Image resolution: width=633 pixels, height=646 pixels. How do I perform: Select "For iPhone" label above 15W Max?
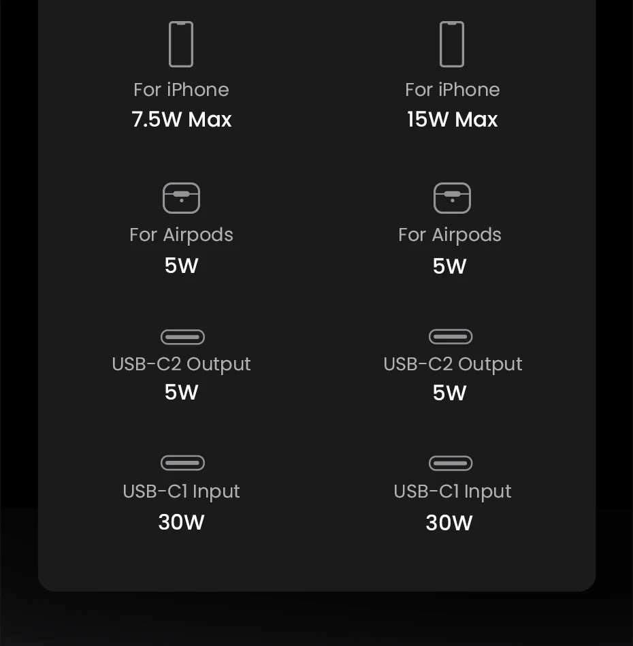[x=453, y=90]
